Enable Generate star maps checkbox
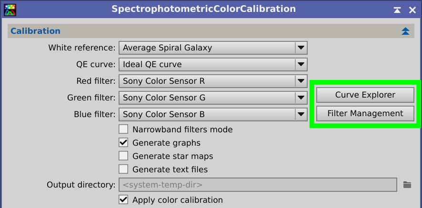 [x=123, y=156]
